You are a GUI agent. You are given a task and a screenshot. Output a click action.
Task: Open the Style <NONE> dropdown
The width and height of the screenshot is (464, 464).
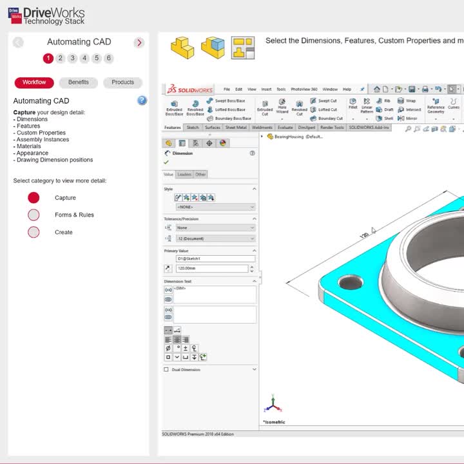[x=215, y=207]
